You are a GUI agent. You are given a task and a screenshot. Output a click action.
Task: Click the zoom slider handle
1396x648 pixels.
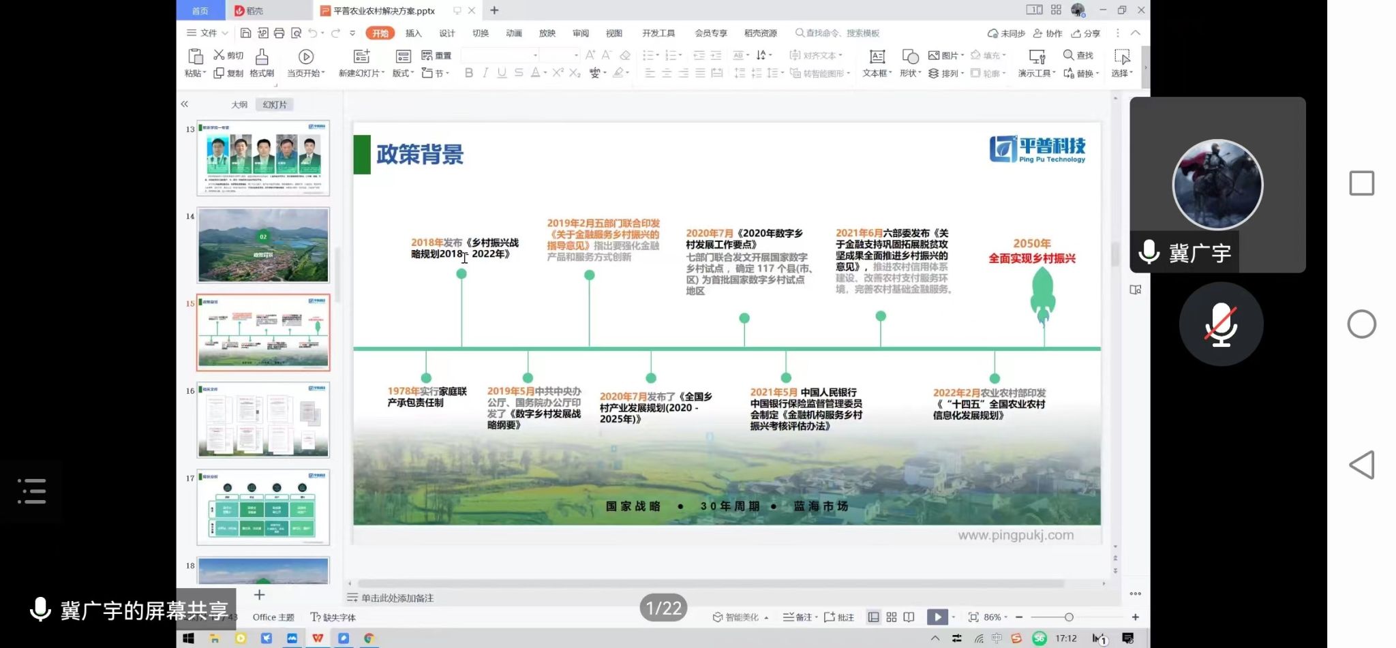(1069, 617)
